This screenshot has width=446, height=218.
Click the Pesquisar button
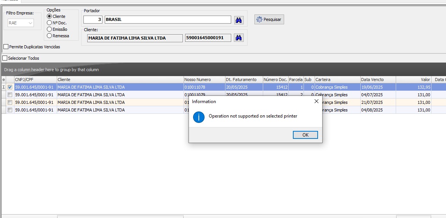point(269,19)
